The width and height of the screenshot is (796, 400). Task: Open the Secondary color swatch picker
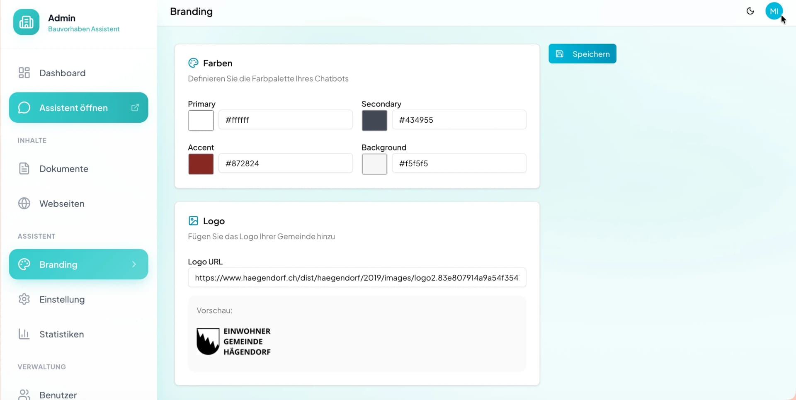coord(374,120)
